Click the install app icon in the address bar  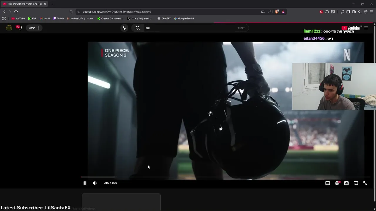pos(263,12)
